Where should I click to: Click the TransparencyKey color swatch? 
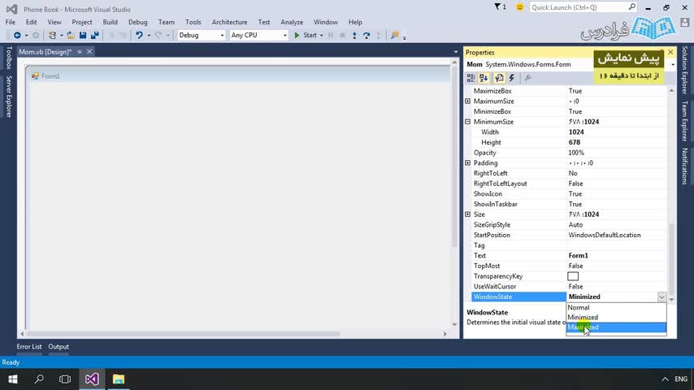[573, 276]
